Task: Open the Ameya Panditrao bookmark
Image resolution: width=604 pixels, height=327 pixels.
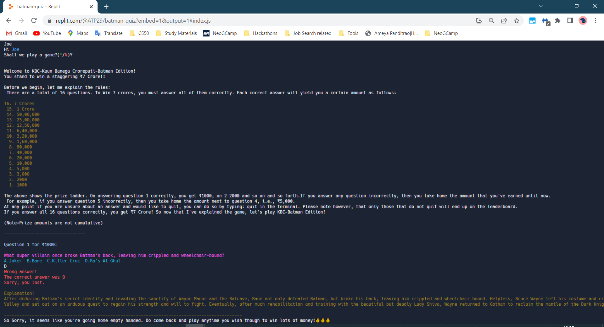Action: 391,33
